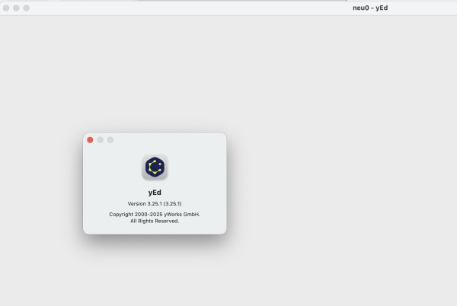Viewport: 457px width, 306px height.
Task: Click empty canvas below About dialog
Action: [x=155, y=274]
